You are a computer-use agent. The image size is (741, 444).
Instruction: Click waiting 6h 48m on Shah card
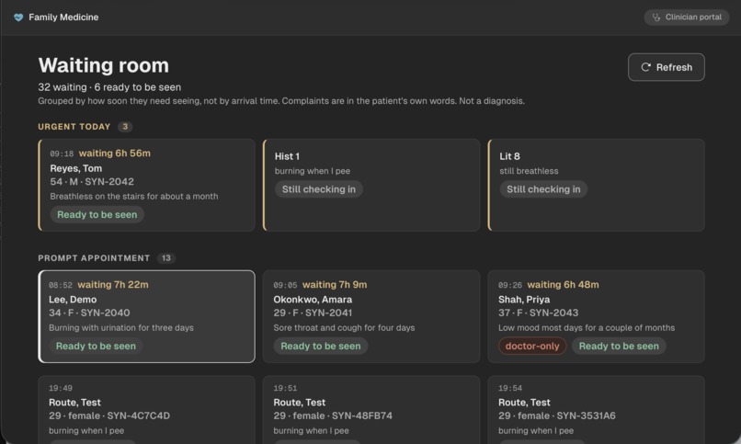coord(563,284)
